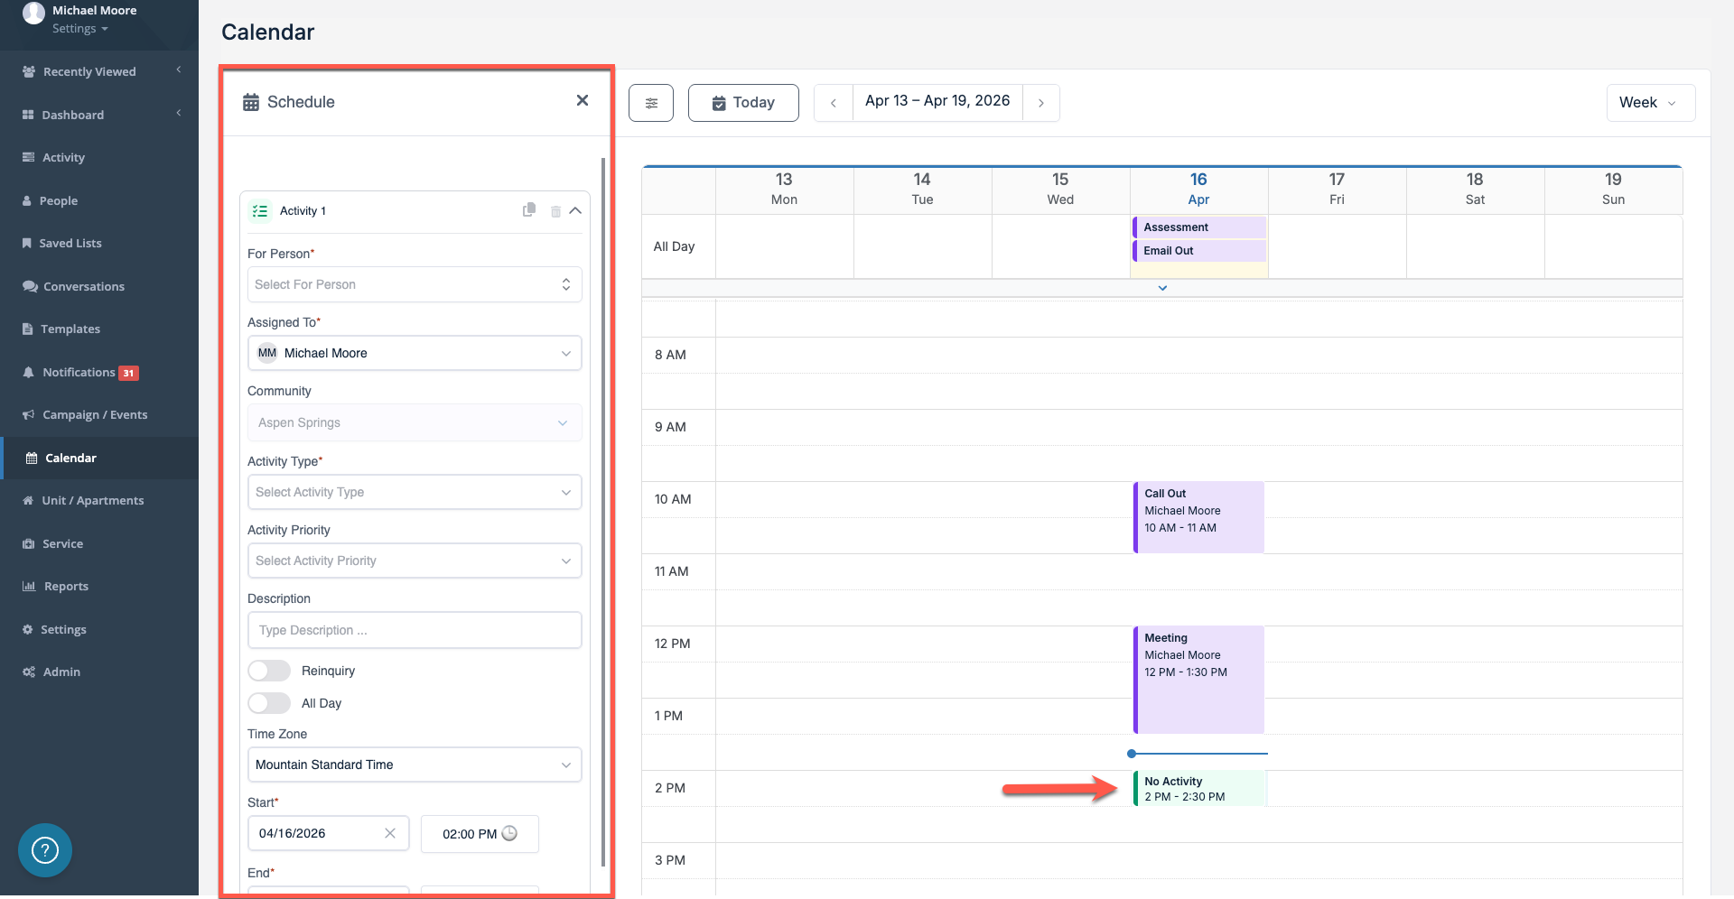This screenshot has height=899, width=1734.
Task: Delete Activity 1 trash icon
Action: [555, 211]
